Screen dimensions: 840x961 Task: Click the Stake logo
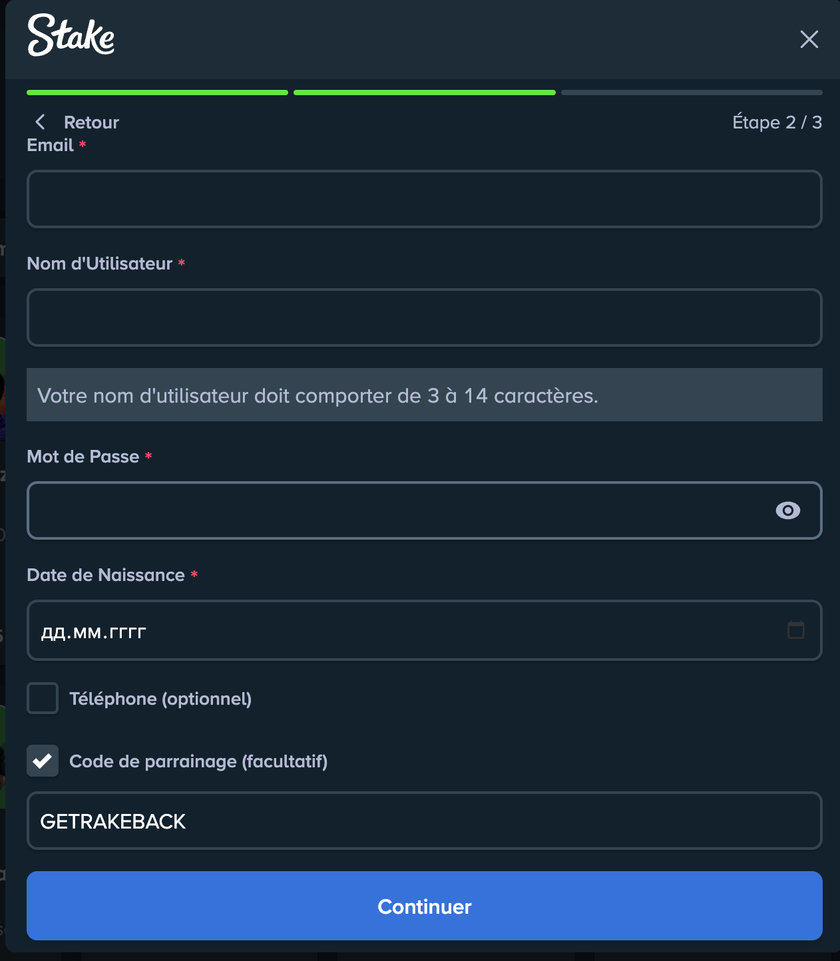[71, 37]
